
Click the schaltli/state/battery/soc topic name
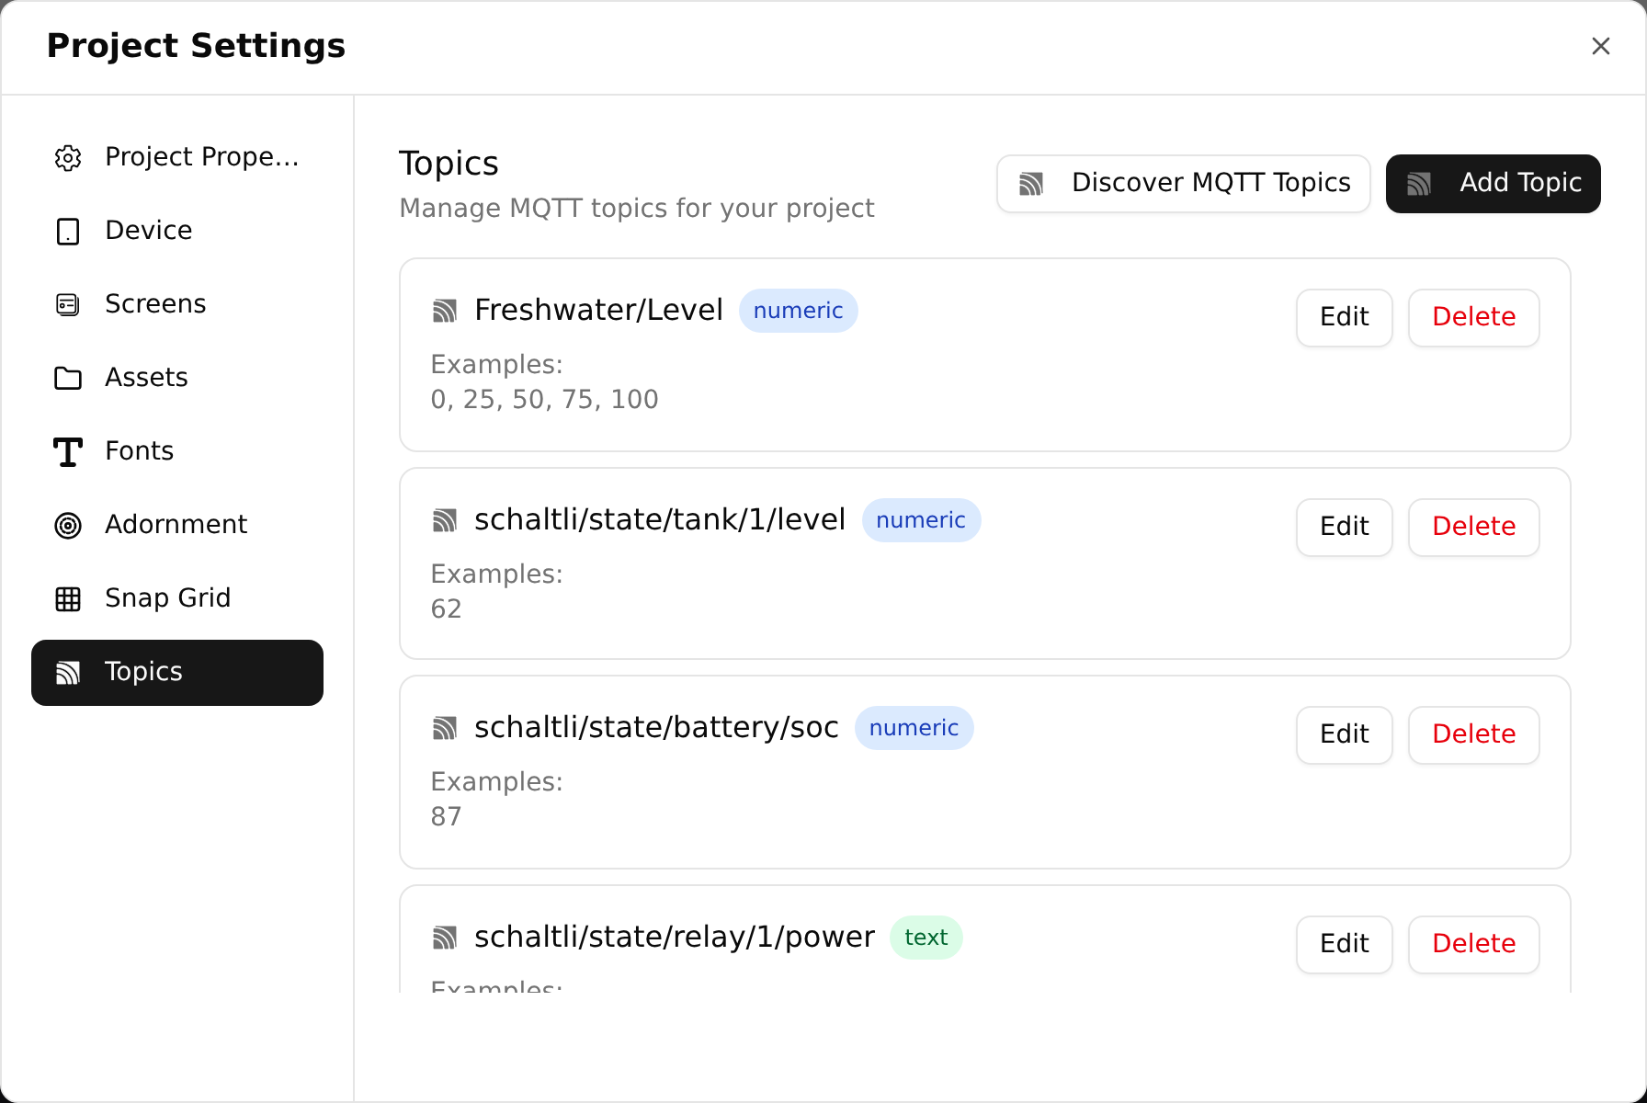657,728
